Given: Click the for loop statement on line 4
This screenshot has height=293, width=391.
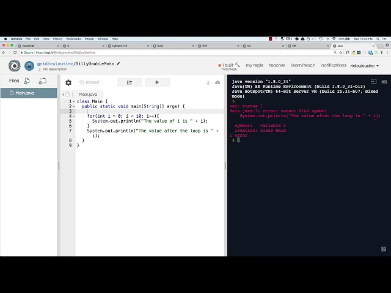Looking at the screenshot, I should coord(123,116).
